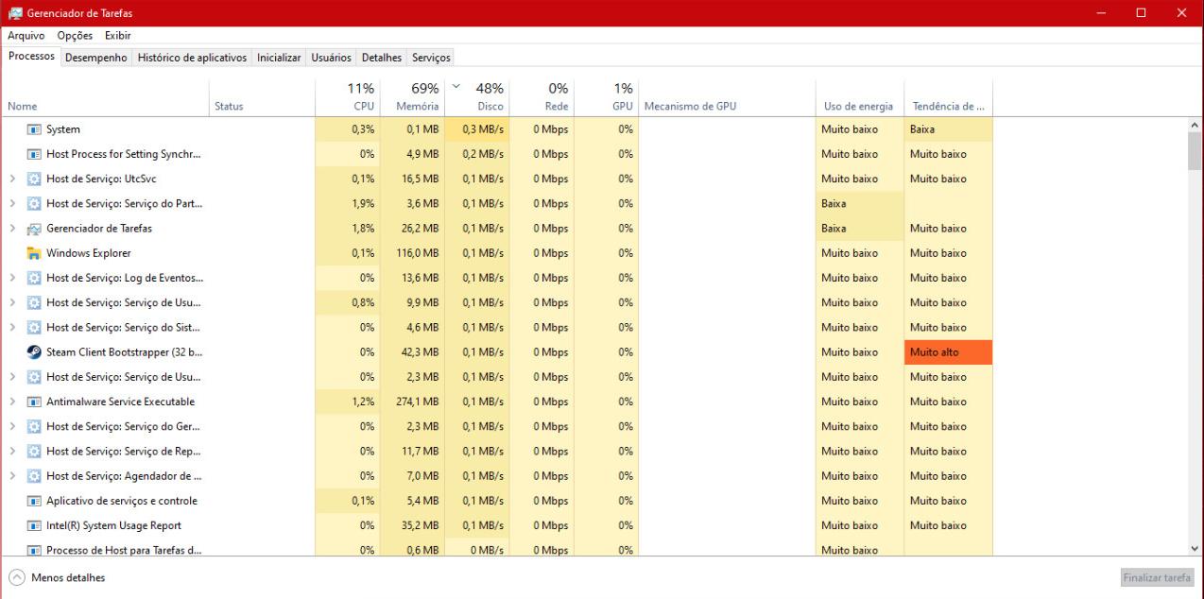Open the Arquivo menu
The width and height of the screenshot is (1204, 599).
27,36
